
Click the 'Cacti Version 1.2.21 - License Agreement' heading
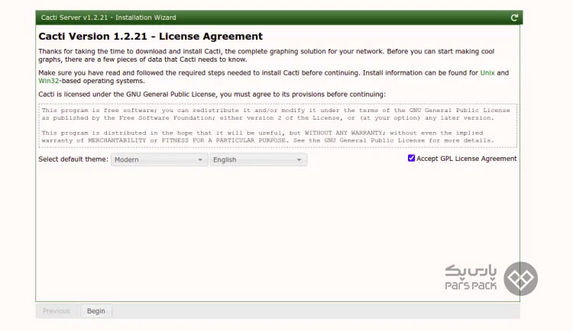151,36
